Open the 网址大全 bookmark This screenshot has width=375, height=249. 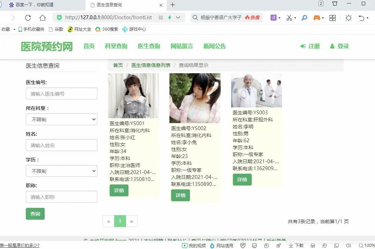click(79, 29)
